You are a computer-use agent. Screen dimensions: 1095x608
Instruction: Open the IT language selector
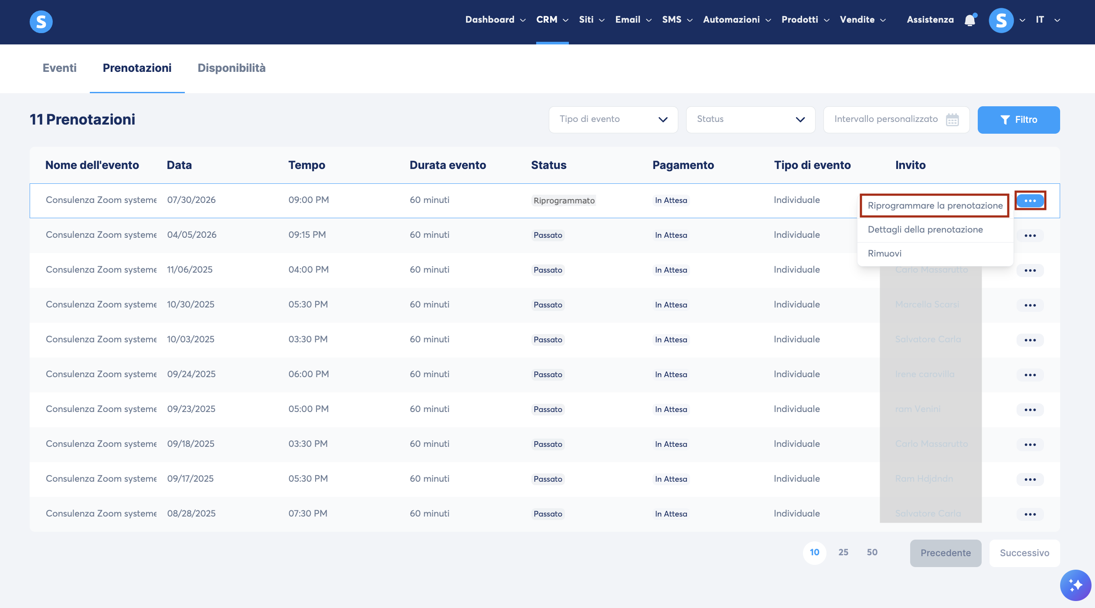[x=1048, y=20]
